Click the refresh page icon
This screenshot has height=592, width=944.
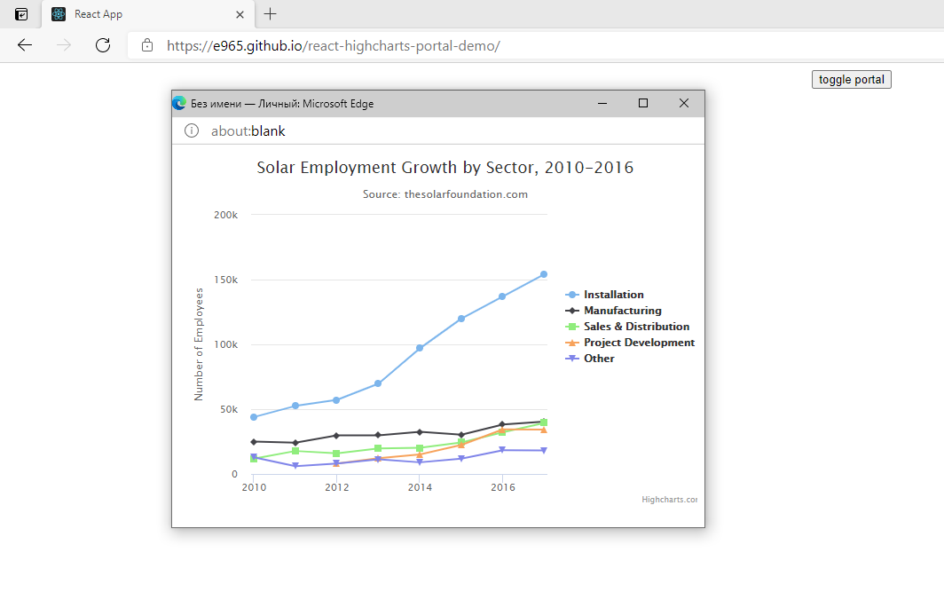pos(102,45)
